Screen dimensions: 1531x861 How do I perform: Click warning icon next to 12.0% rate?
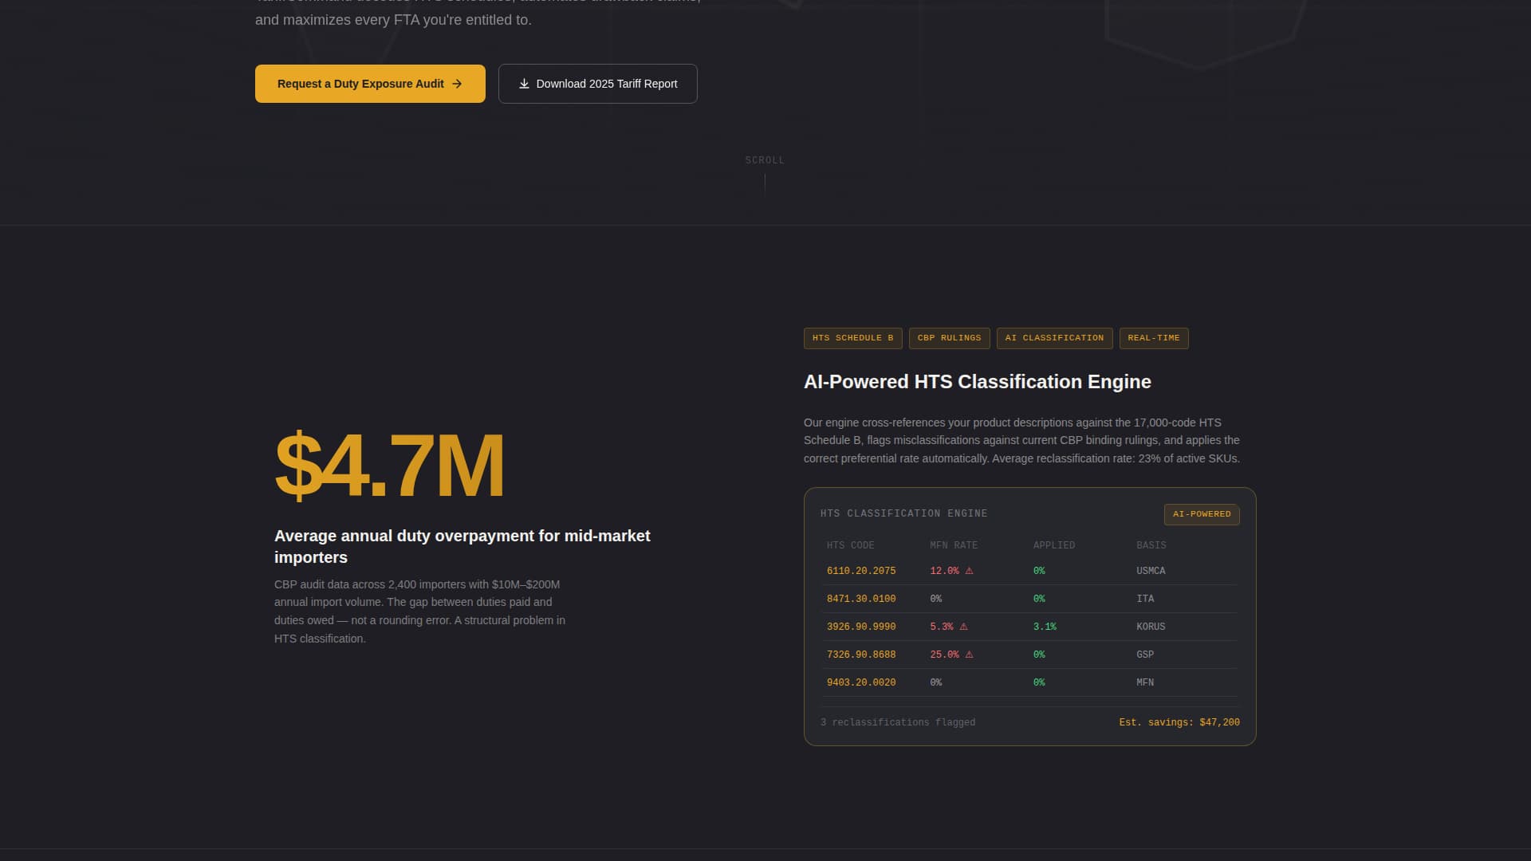coord(969,571)
